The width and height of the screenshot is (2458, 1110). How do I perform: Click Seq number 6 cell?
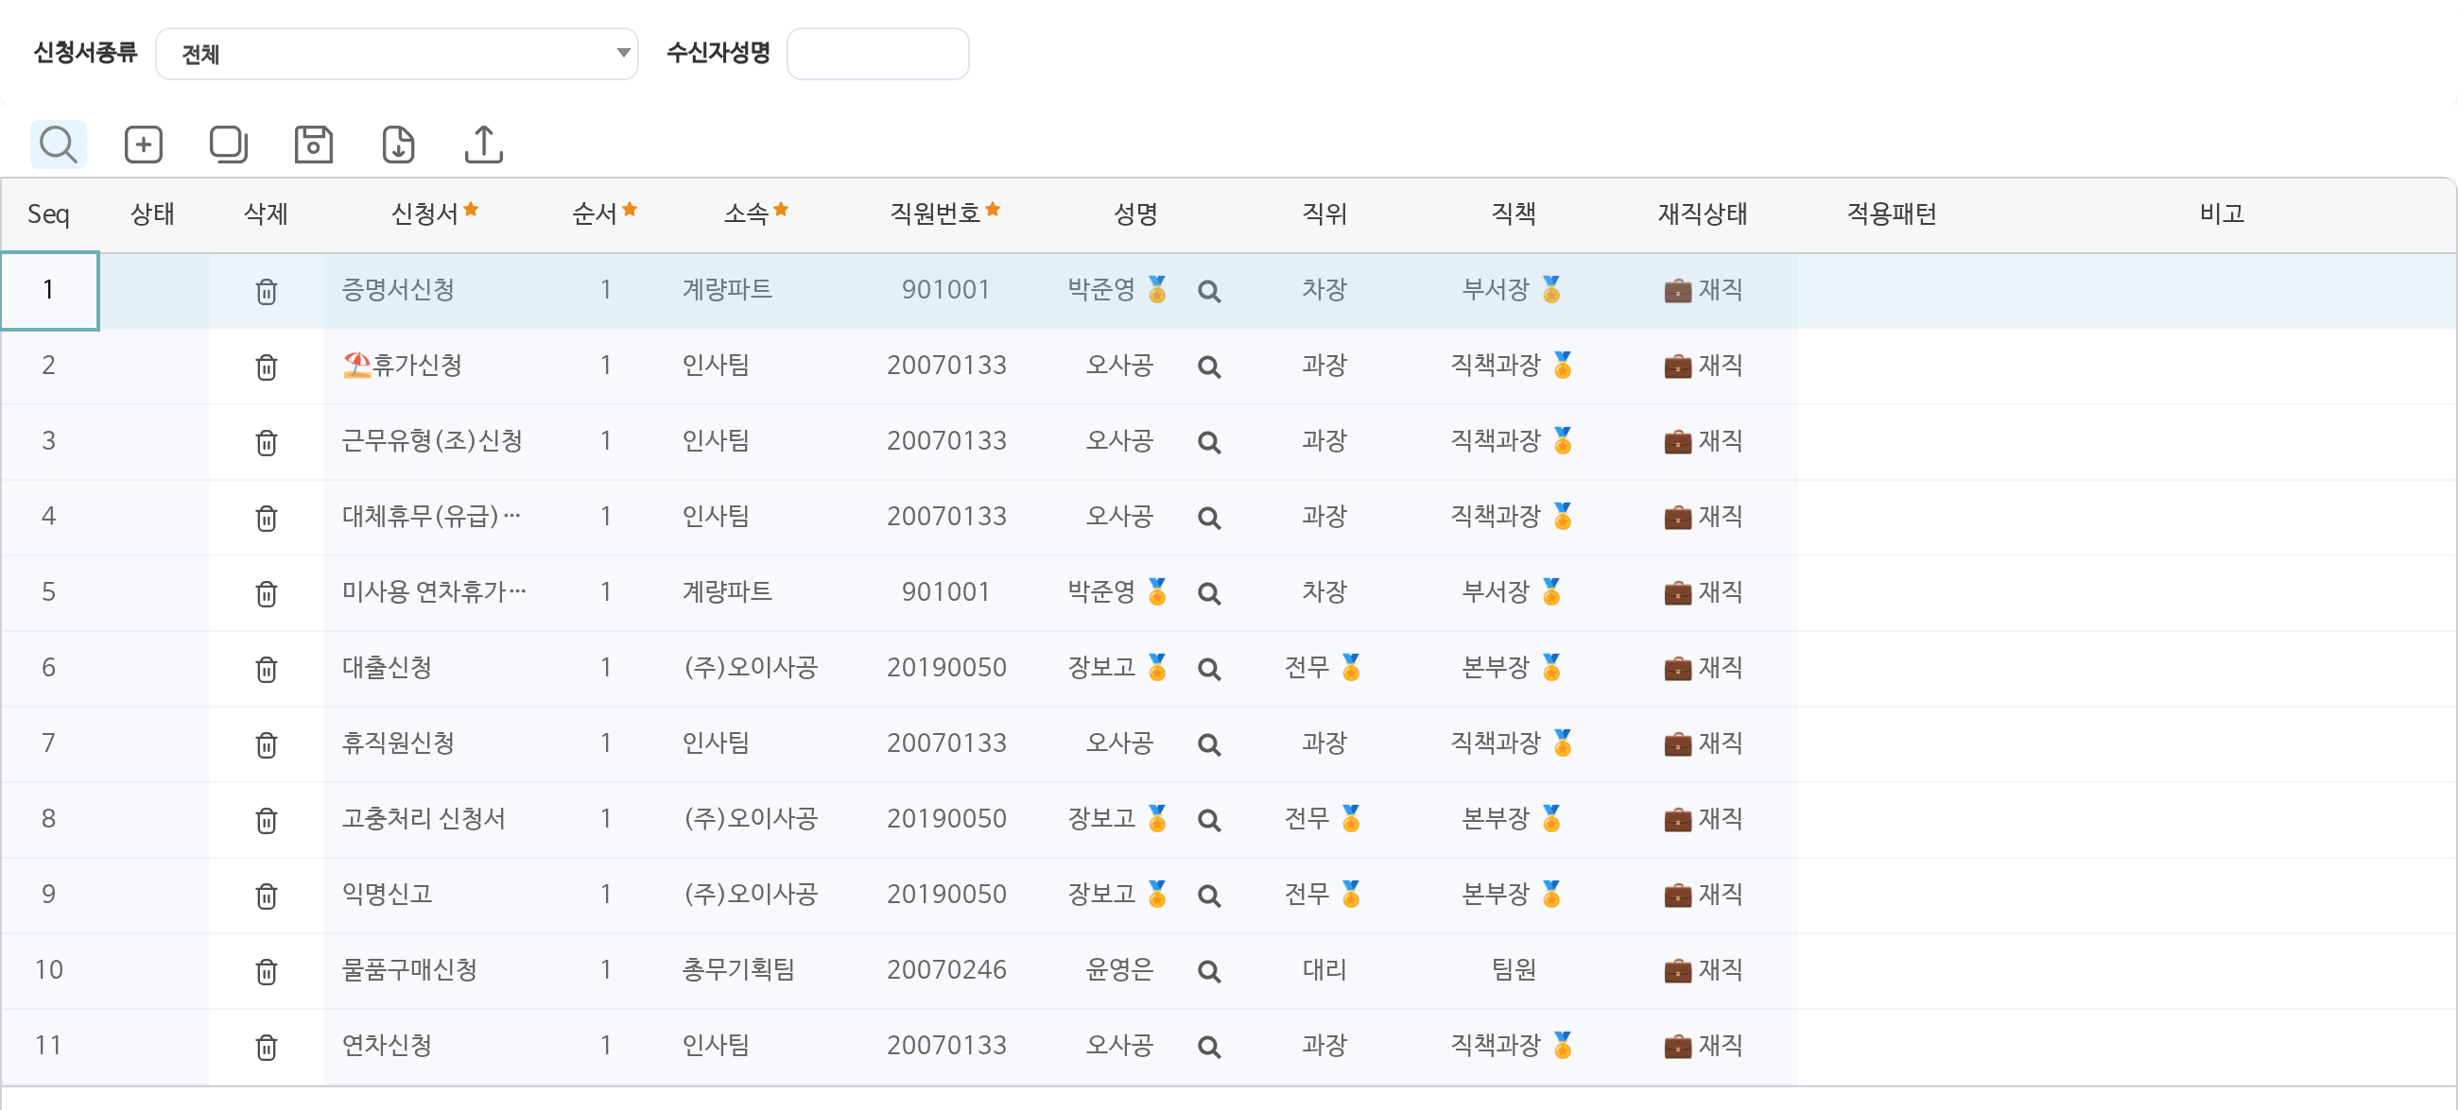[x=48, y=668]
